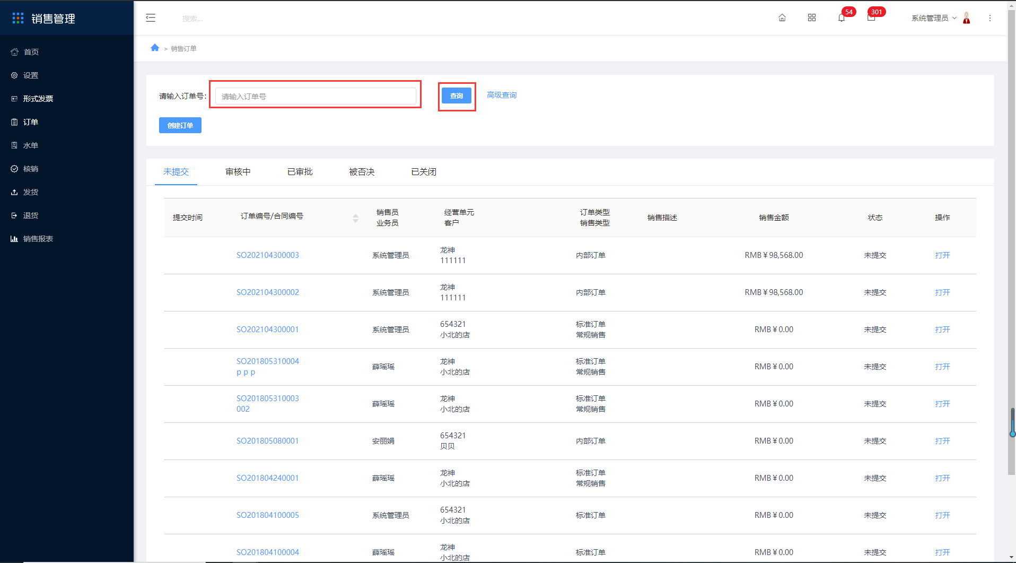Open order SO201805310003
This screenshot has height=563, width=1016.
coord(268,399)
